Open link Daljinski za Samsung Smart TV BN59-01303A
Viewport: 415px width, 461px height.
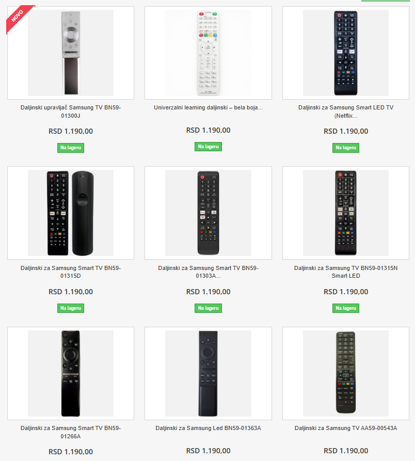point(208,272)
